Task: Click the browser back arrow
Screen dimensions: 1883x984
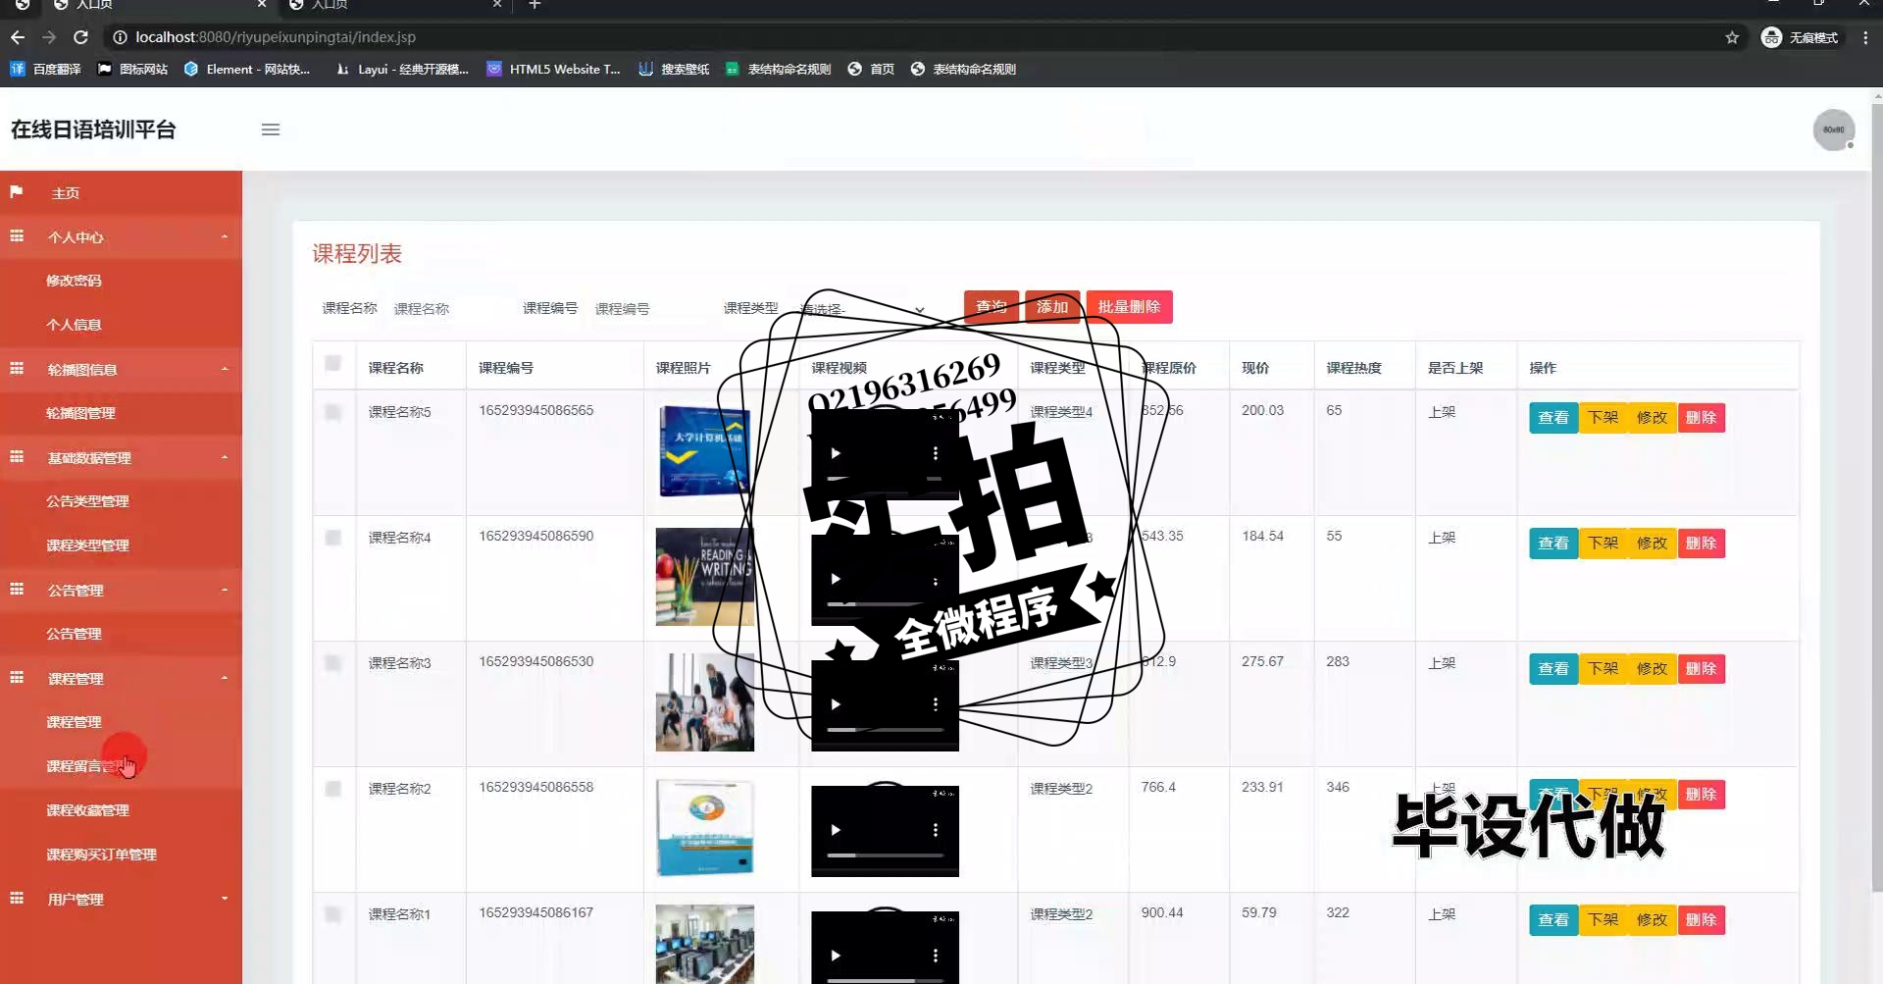Action: (x=18, y=37)
